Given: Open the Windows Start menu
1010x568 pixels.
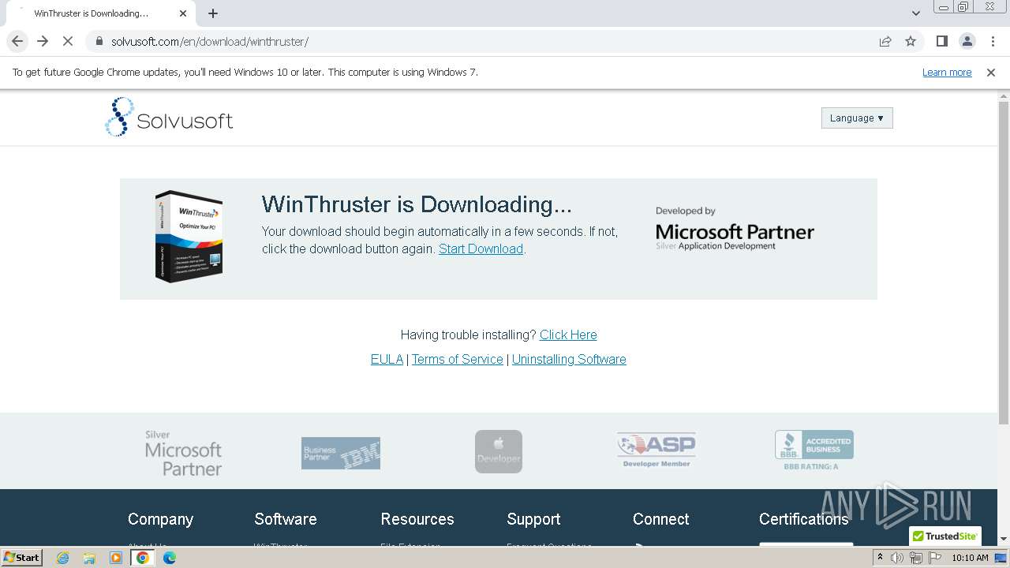Looking at the screenshot, I should tap(22, 557).
